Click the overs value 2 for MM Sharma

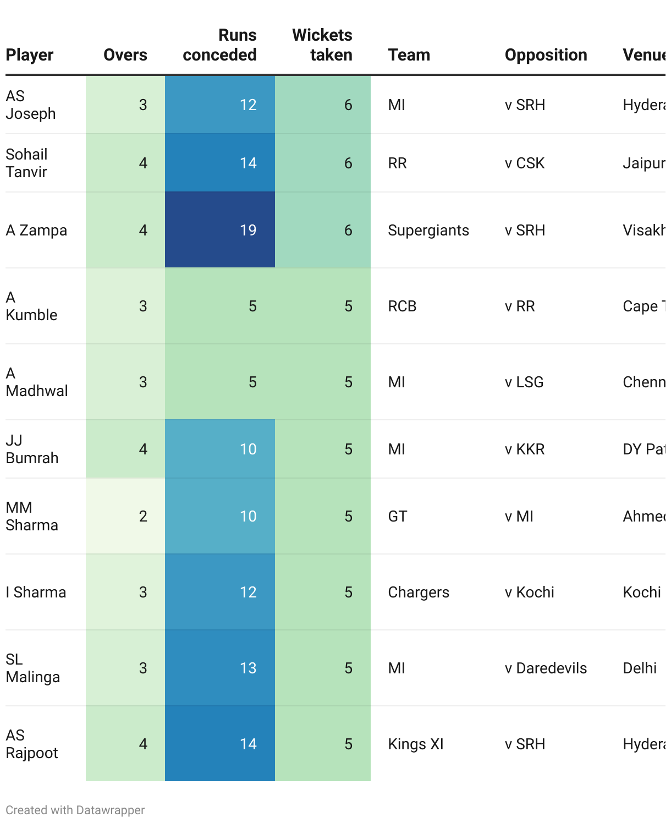pos(125,516)
